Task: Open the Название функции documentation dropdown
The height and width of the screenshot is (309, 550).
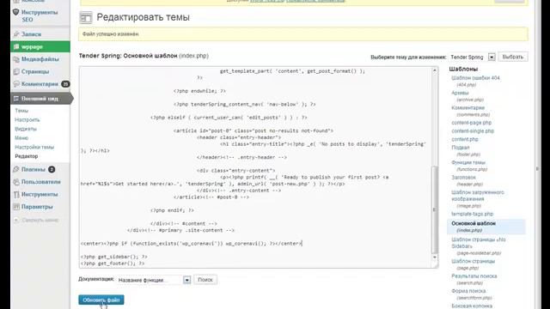Action: [x=154, y=280]
